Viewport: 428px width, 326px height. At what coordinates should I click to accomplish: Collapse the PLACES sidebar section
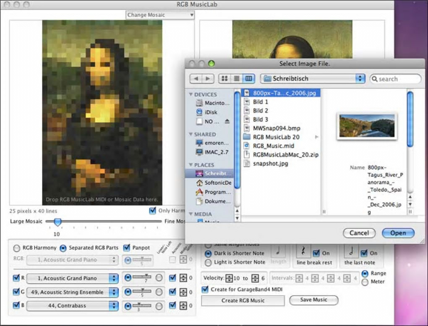191,165
